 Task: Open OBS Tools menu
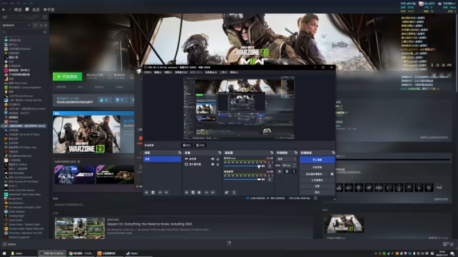click(x=223, y=73)
